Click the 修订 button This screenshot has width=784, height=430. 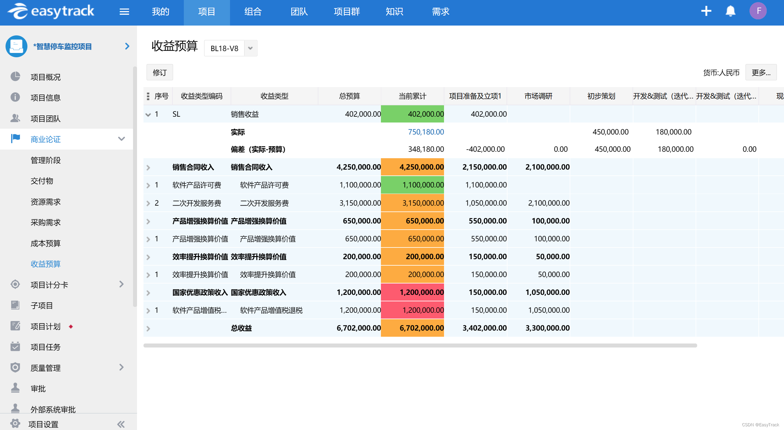[160, 73]
